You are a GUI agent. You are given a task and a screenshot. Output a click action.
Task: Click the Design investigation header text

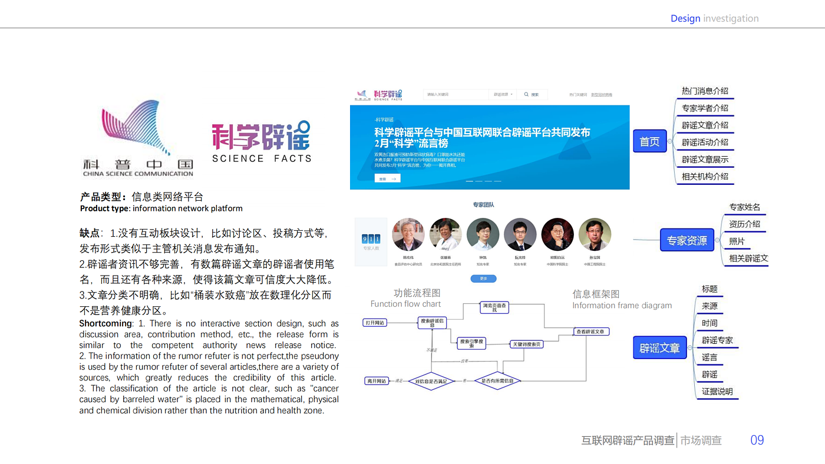tap(715, 18)
